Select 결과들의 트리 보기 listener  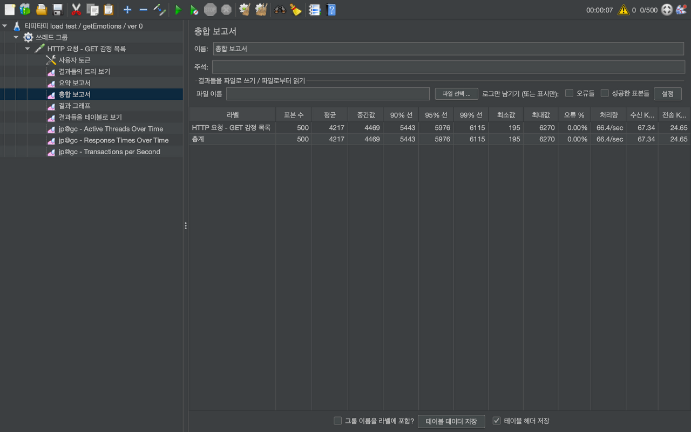point(84,71)
